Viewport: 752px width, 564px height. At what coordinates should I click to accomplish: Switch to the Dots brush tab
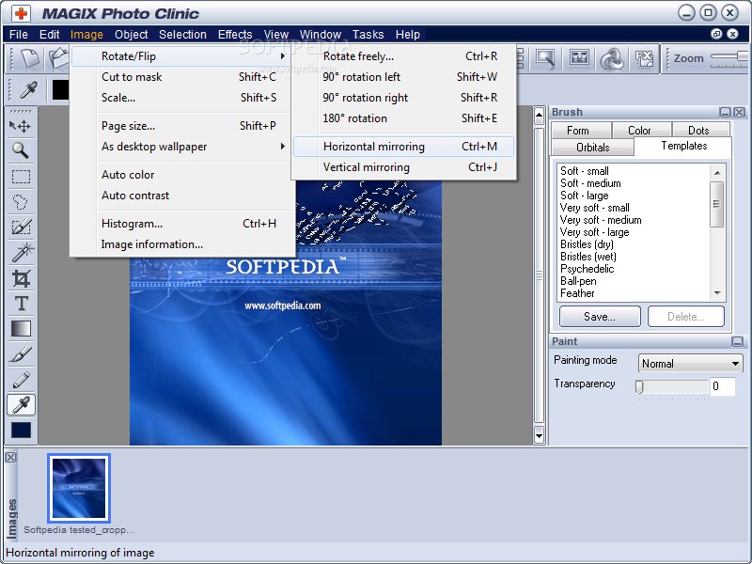pyautogui.click(x=700, y=130)
